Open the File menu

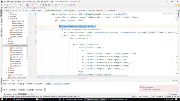coord(5,2)
